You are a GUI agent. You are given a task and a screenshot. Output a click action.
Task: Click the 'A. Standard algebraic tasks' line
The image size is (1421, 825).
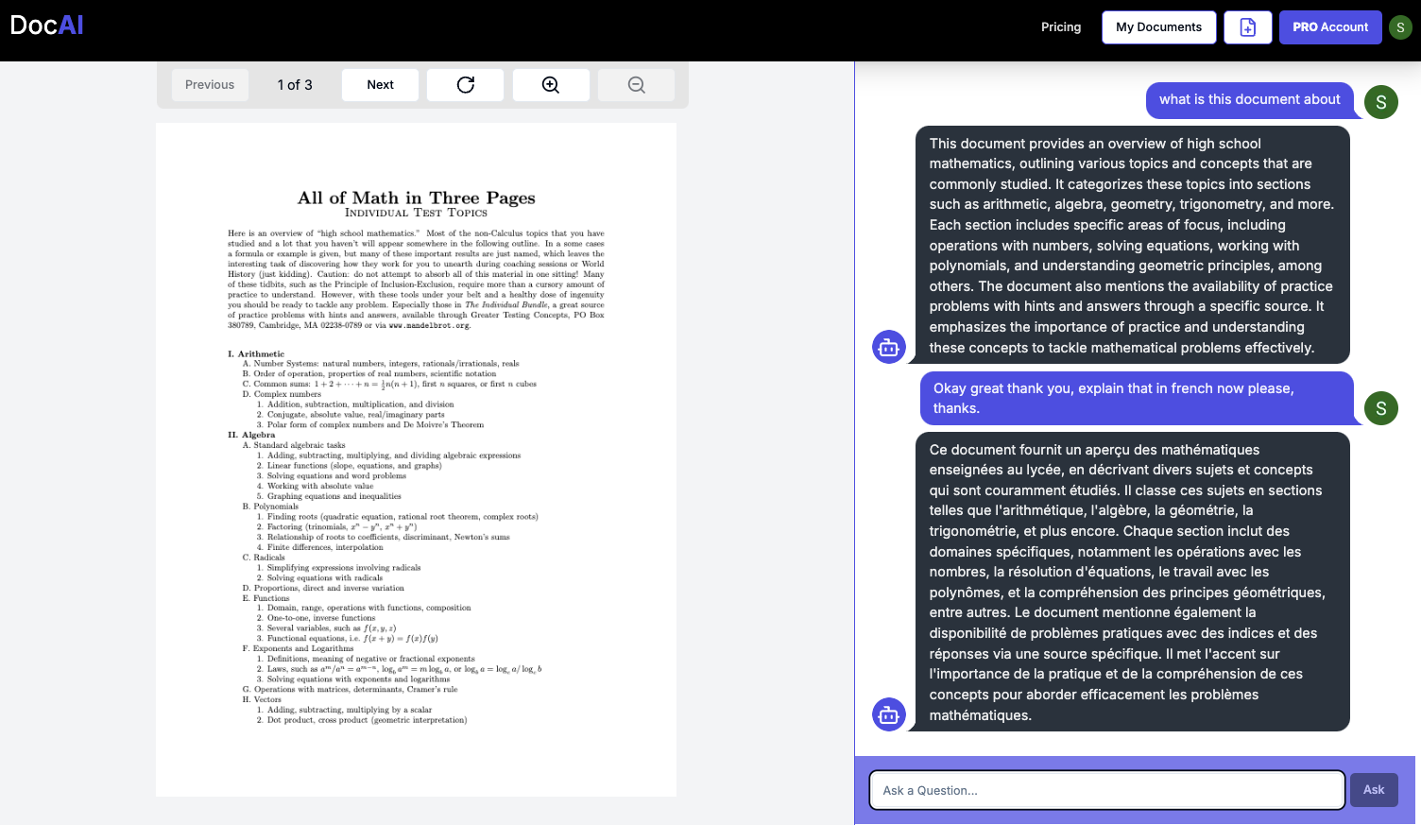(x=294, y=445)
